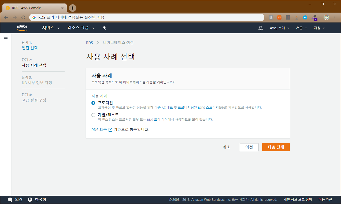Click the Java cup extension icon
341x204 pixels.
point(296,17)
